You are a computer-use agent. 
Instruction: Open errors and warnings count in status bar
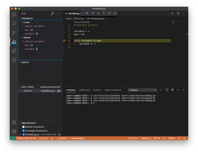[44, 138]
